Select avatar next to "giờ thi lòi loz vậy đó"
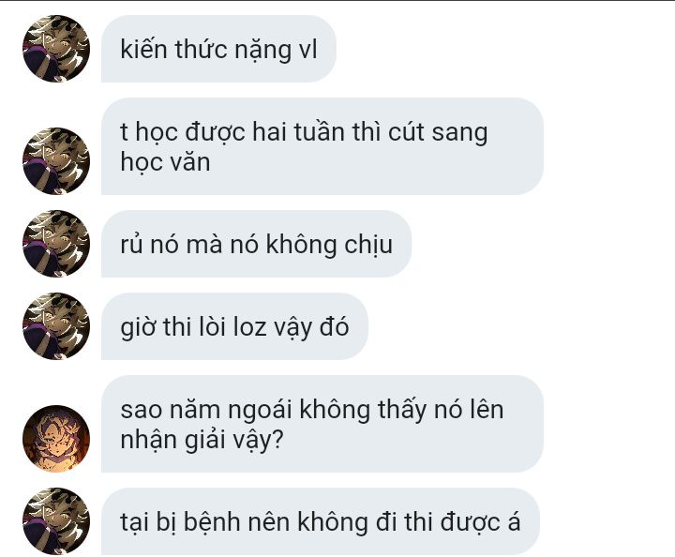Image resolution: width=675 pixels, height=557 pixels. tap(56, 326)
